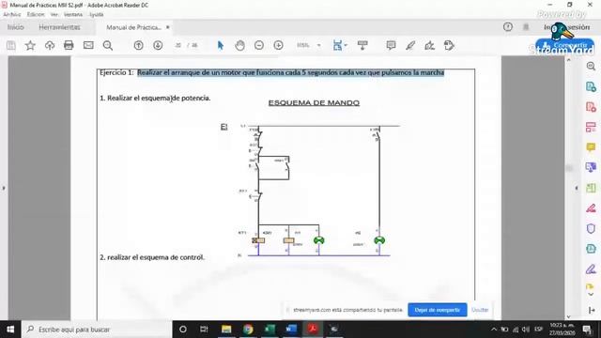Open Google Chrome from the taskbar

(x=248, y=330)
